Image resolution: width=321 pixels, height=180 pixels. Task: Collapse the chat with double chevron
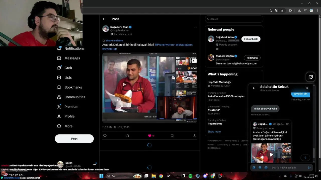(x=307, y=88)
